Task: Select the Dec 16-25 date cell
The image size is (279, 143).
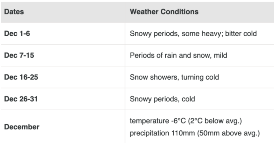Action: [x=63, y=77]
